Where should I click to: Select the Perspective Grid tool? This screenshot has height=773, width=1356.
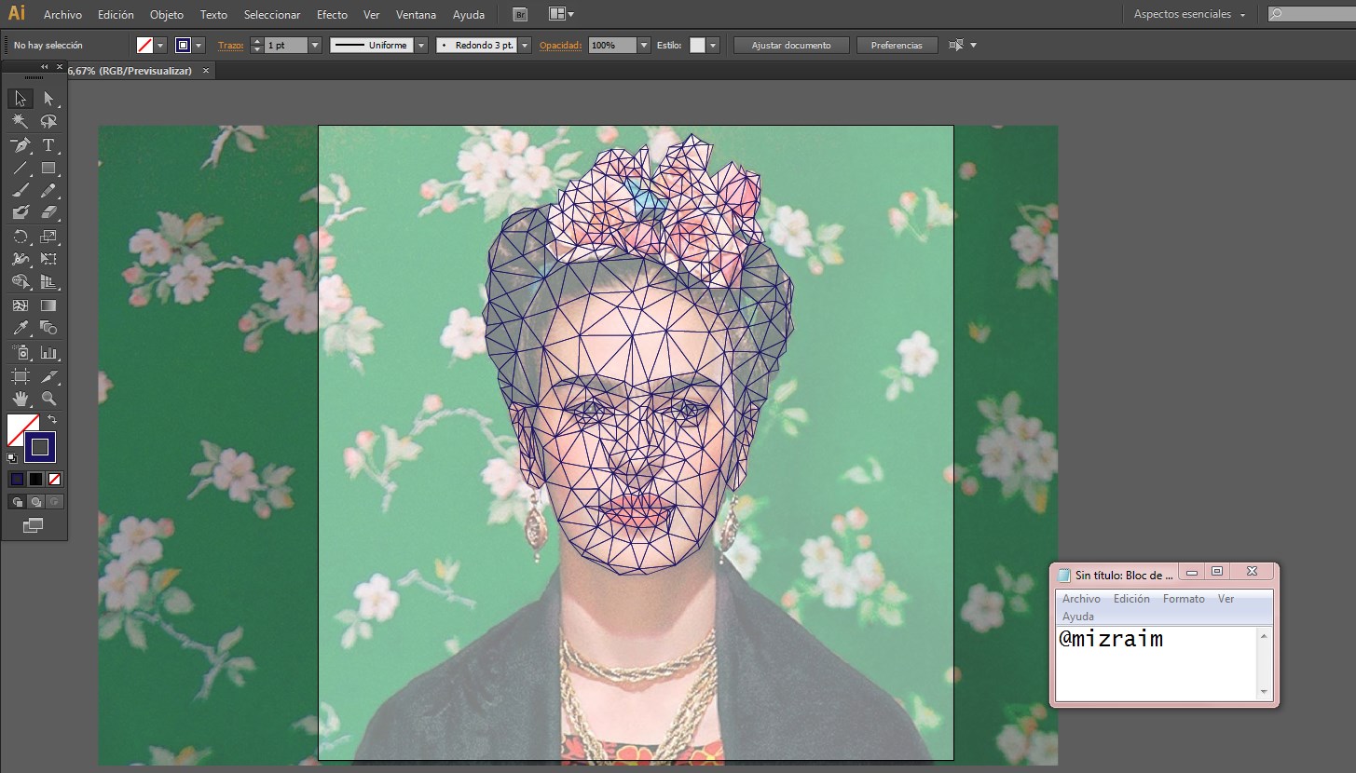(49, 281)
